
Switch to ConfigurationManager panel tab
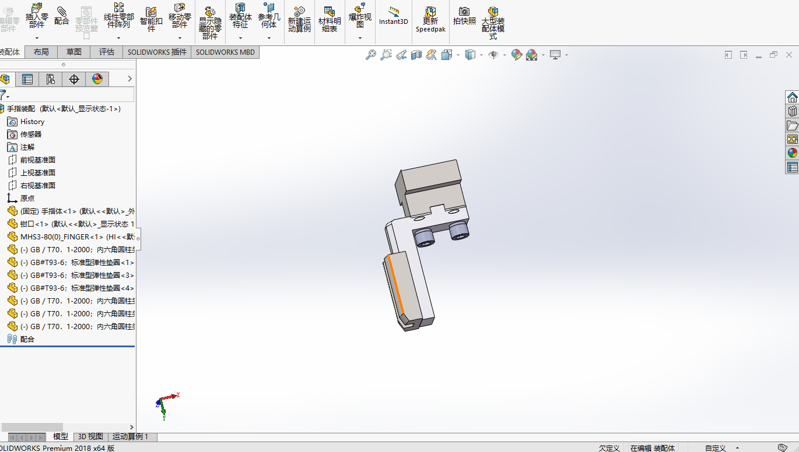pyautogui.click(x=51, y=79)
